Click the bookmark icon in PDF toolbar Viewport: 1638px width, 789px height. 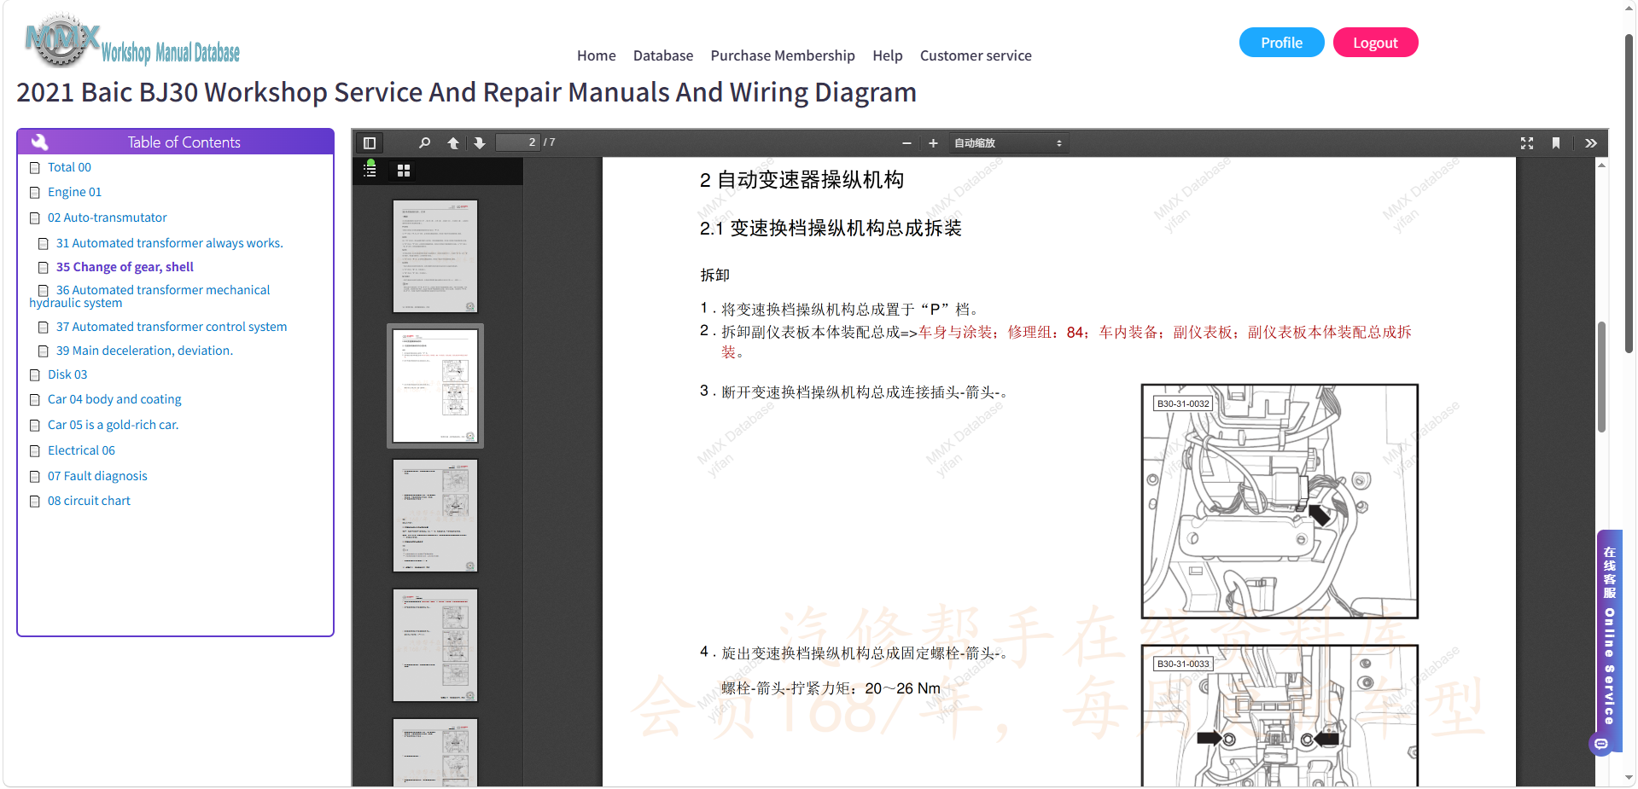tap(1556, 143)
